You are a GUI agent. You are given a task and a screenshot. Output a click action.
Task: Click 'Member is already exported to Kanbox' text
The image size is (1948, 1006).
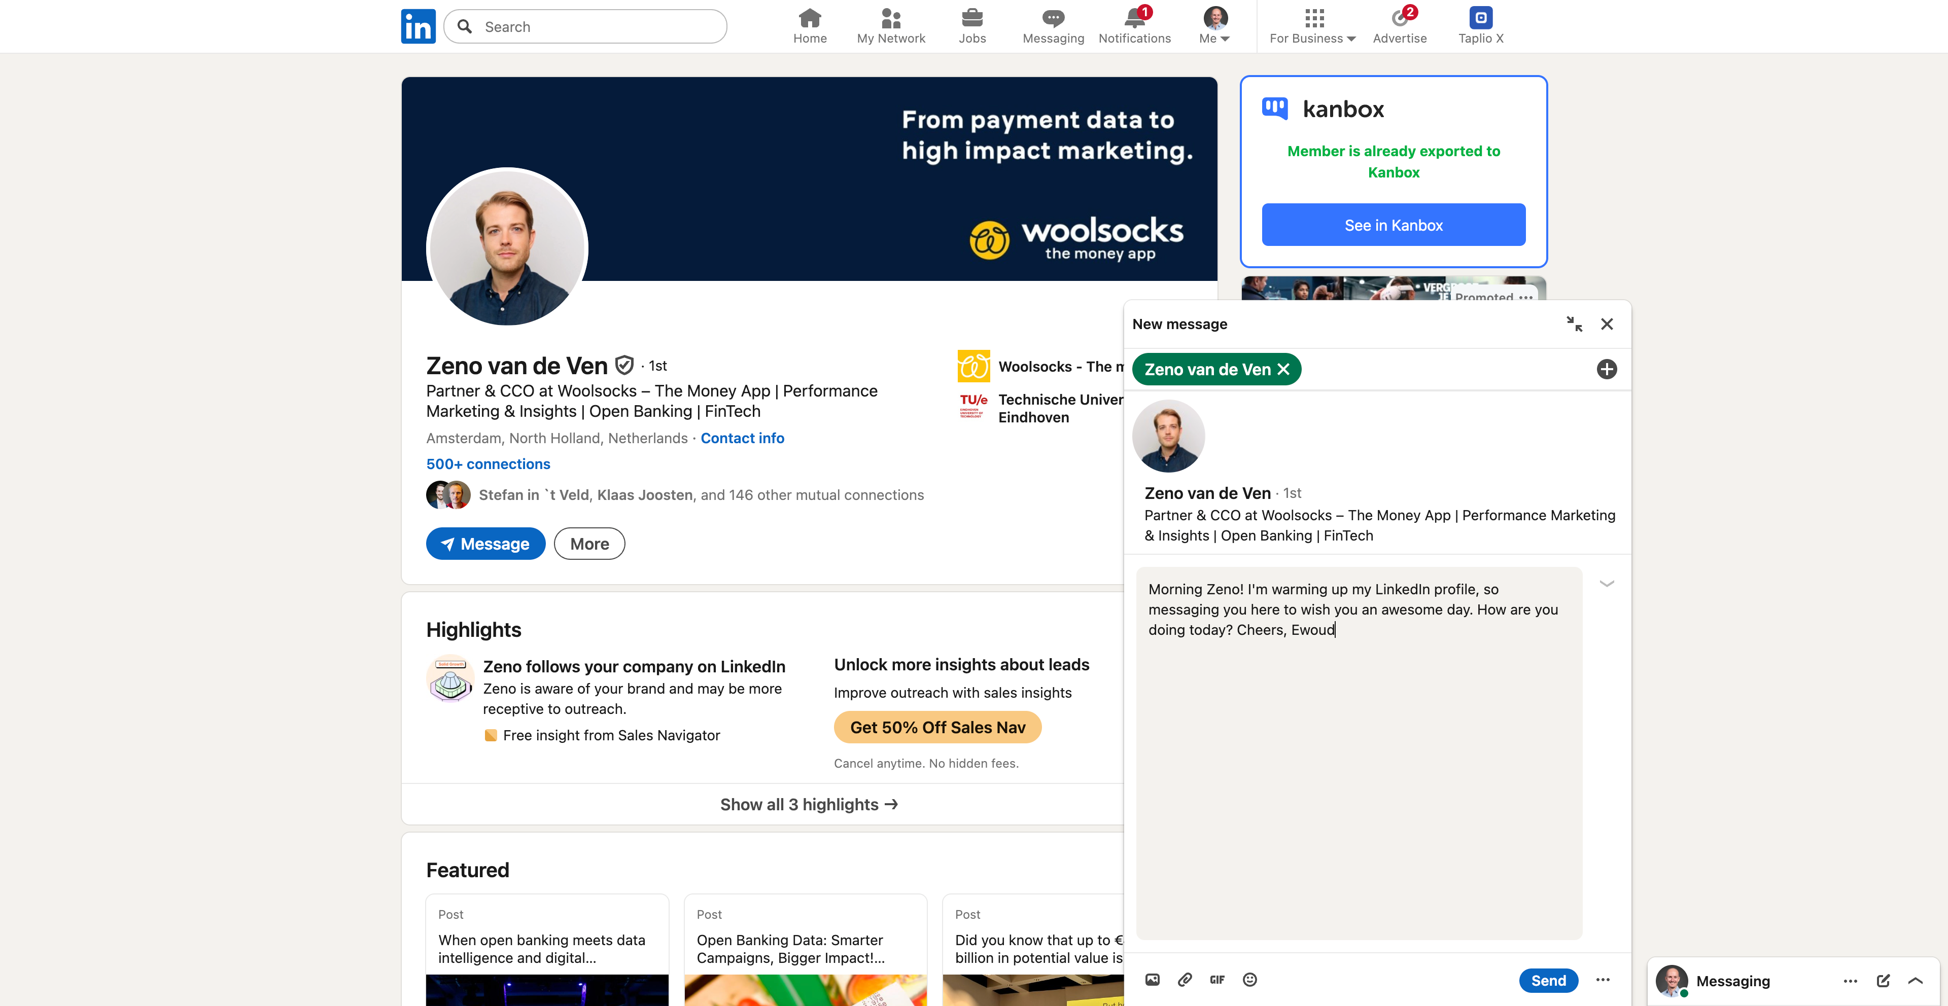(x=1393, y=162)
